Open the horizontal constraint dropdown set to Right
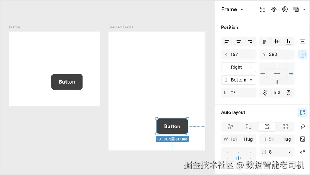 point(239,67)
